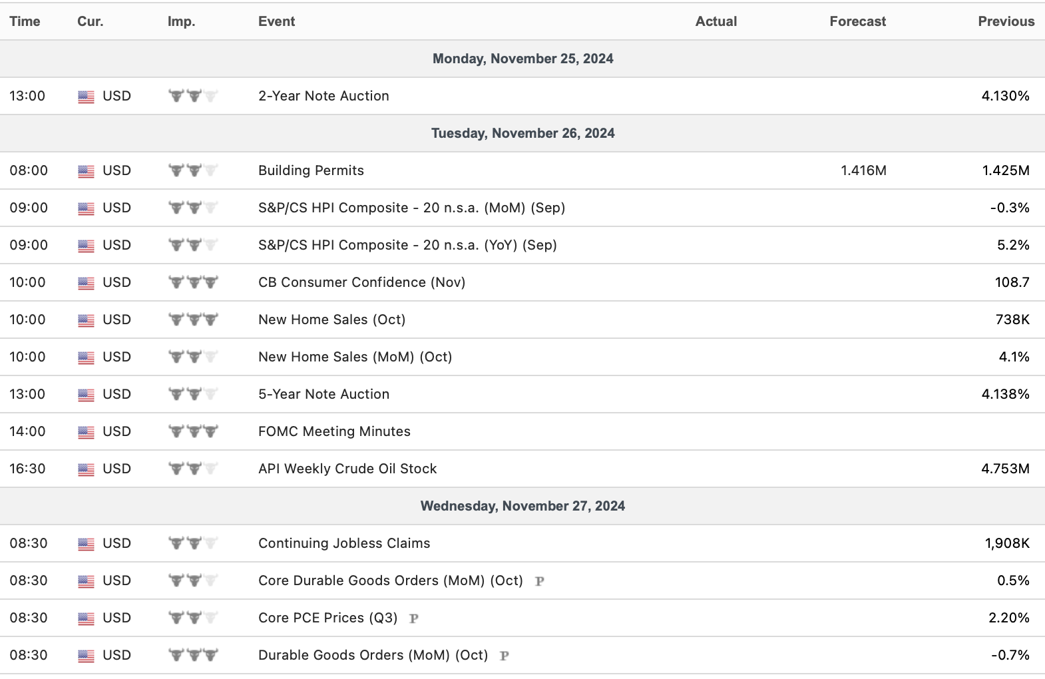Sort by the Time column header

pyautogui.click(x=25, y=21)
